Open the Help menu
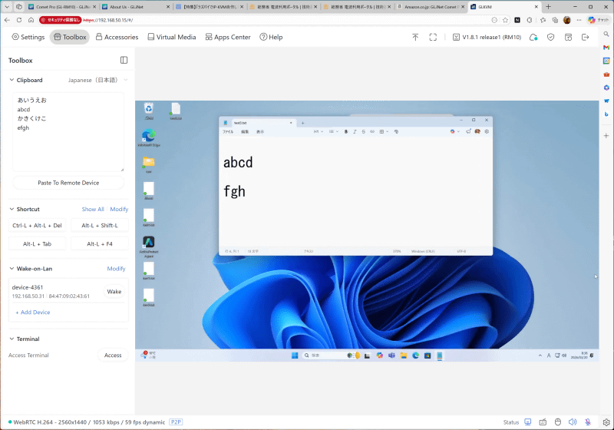 pyautogui.click(x=271, y=37)
